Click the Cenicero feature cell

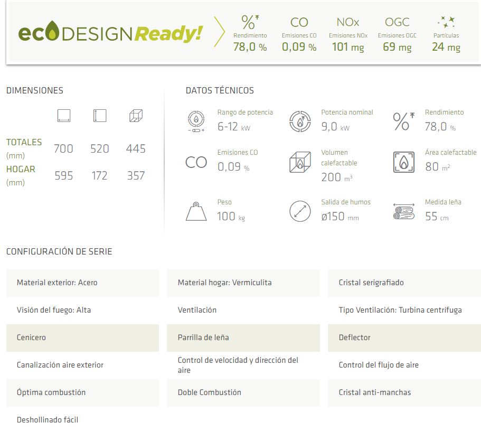82,338
